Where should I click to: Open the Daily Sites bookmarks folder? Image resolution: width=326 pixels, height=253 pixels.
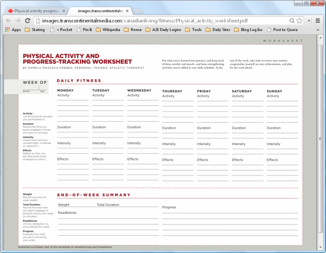point(218,30)
